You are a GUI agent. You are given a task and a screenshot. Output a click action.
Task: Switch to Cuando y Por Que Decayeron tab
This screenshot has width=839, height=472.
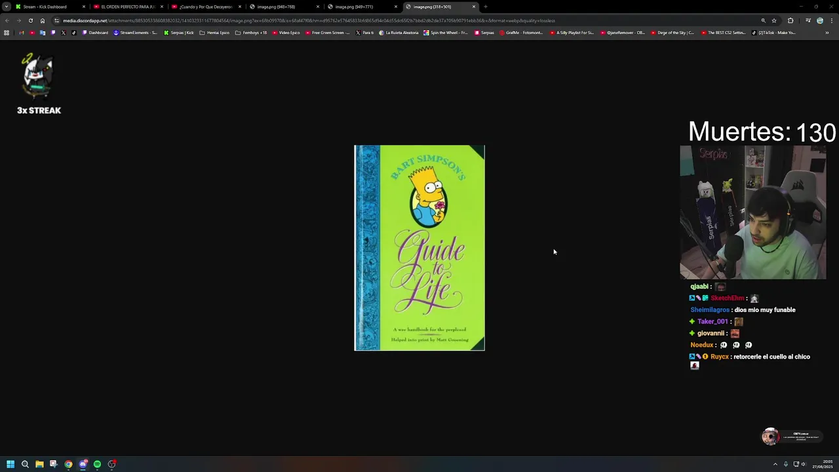tap(206, 7)
